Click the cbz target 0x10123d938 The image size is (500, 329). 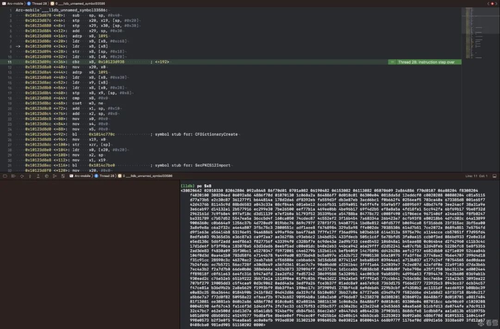(111, 62)
